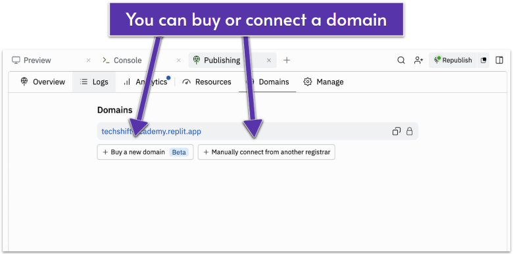
Task: Open the Manage section
Action: (x=324, y=82)
